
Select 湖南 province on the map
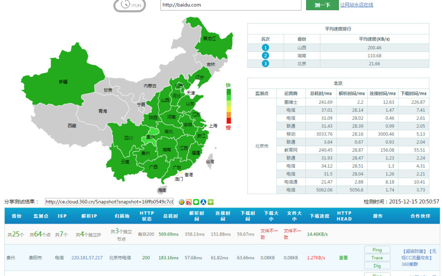(166, 150)
